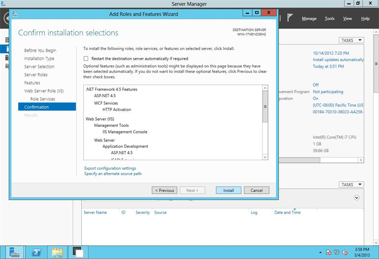The height and width of the screenshot is (259, 379).
Task: Open File Explorer from the taskbar
Action: (57, 252)
